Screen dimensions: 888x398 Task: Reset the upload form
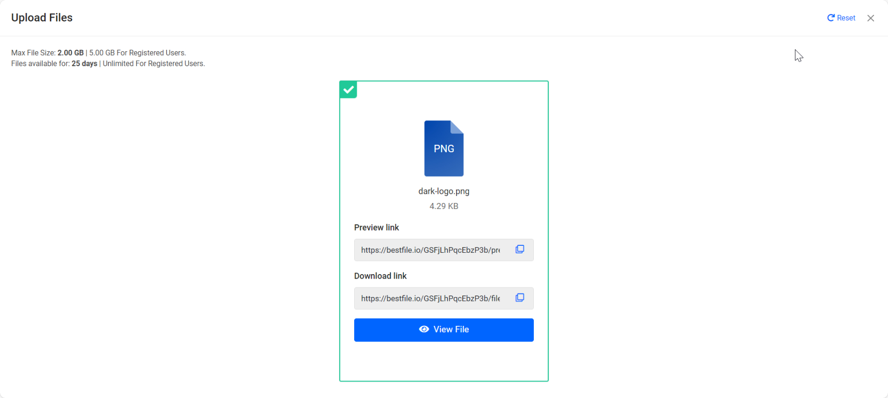[841, 18]
